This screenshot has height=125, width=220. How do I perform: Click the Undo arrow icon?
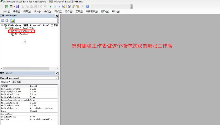pos(41,6)
